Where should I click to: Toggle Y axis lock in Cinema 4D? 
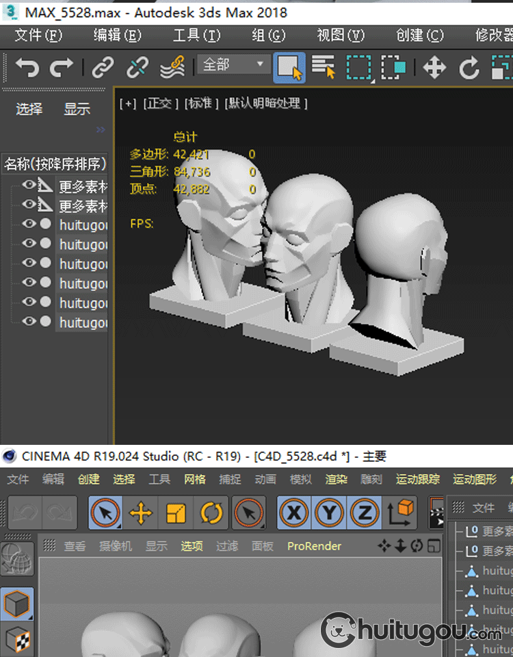329,513
